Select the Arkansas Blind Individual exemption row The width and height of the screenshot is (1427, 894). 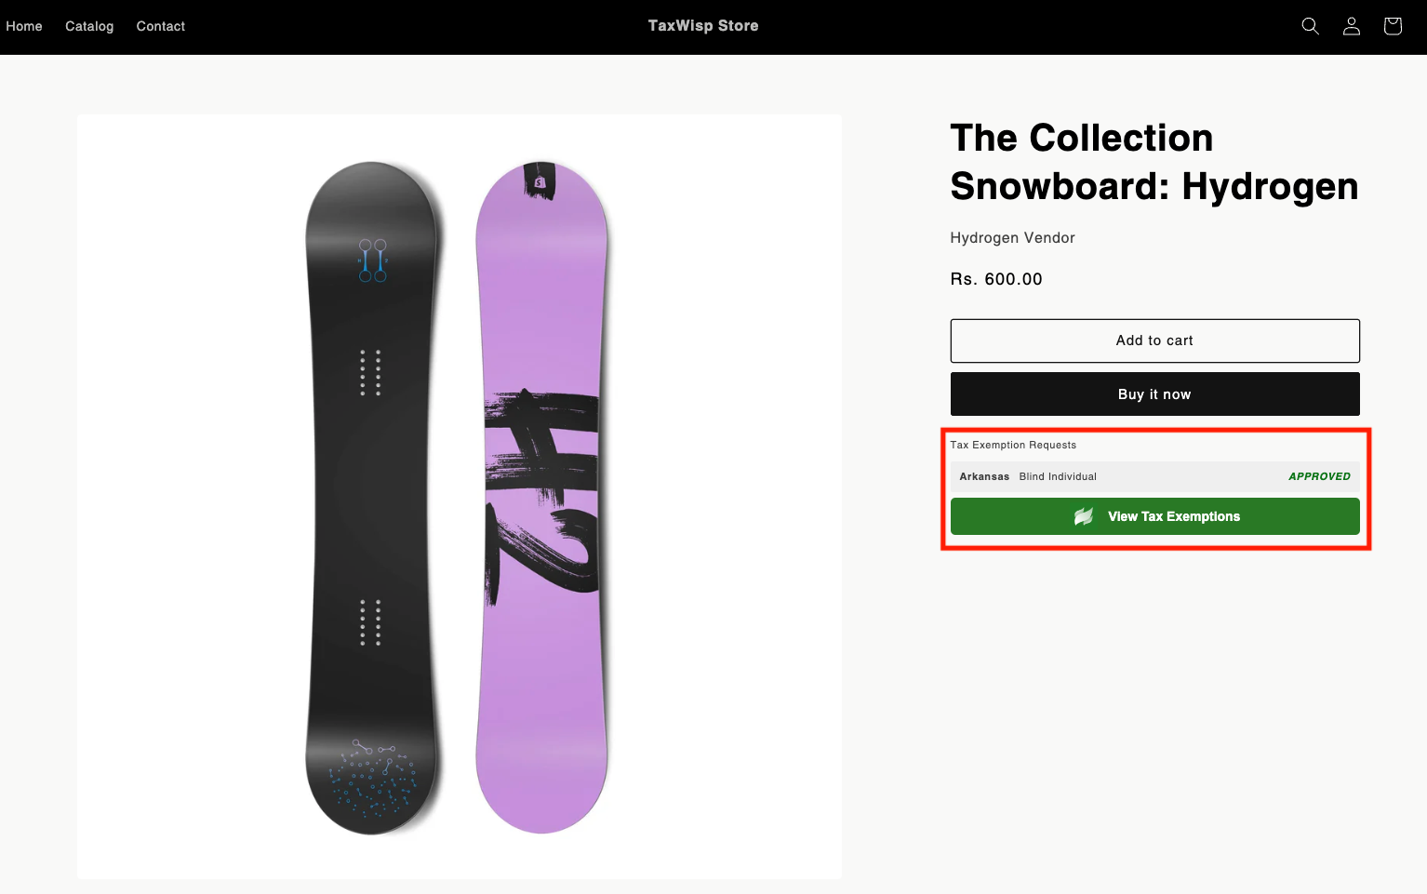(x=1154, y=476)
